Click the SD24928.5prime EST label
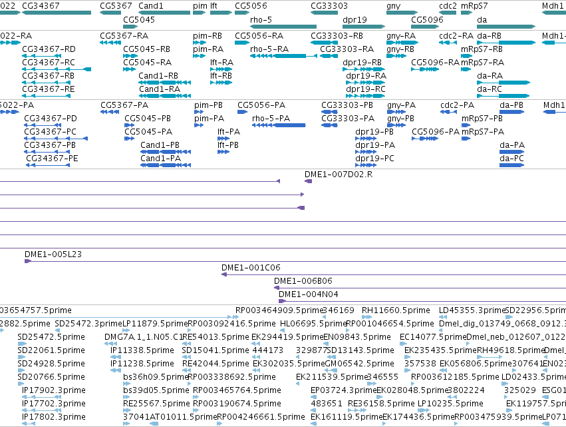 coord(51,363)
